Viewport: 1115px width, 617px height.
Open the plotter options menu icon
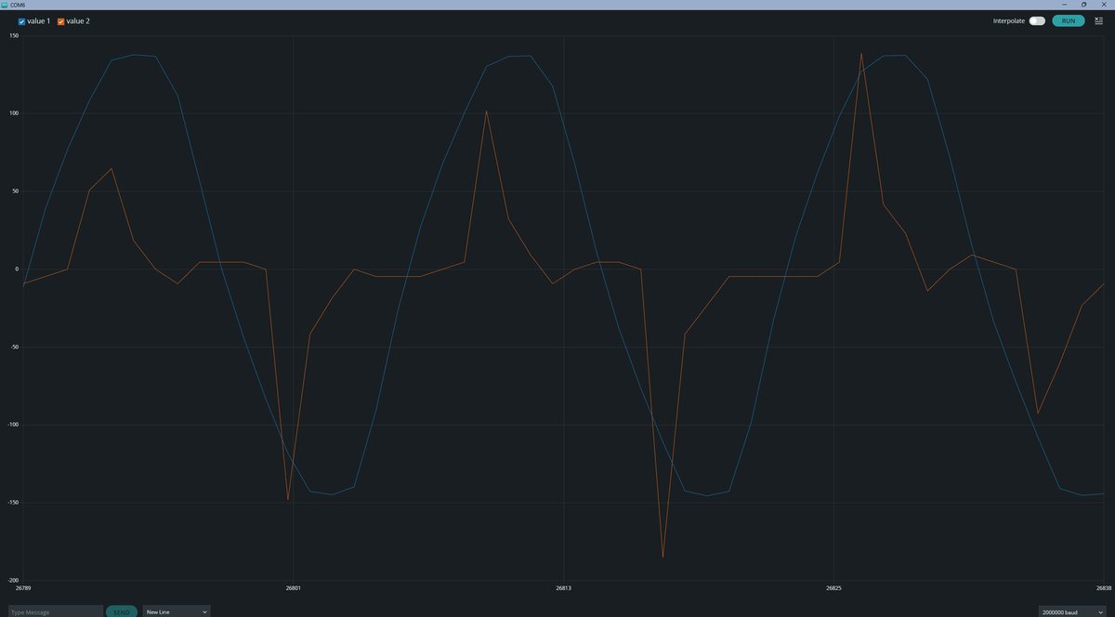(x=1098, y=20)
